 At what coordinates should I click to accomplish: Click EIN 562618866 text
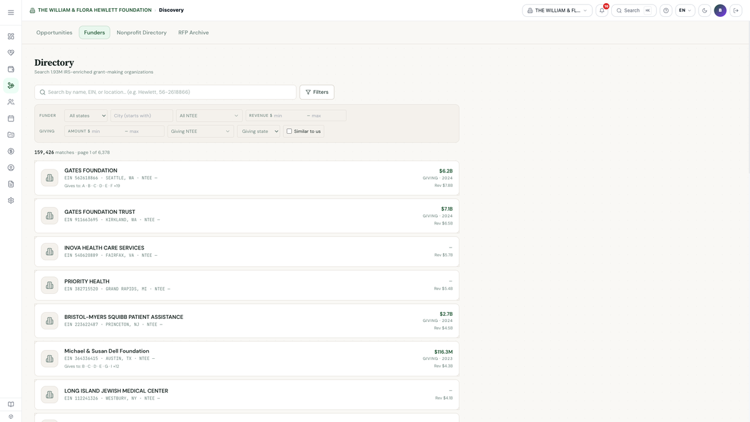(x=81, y=178)
